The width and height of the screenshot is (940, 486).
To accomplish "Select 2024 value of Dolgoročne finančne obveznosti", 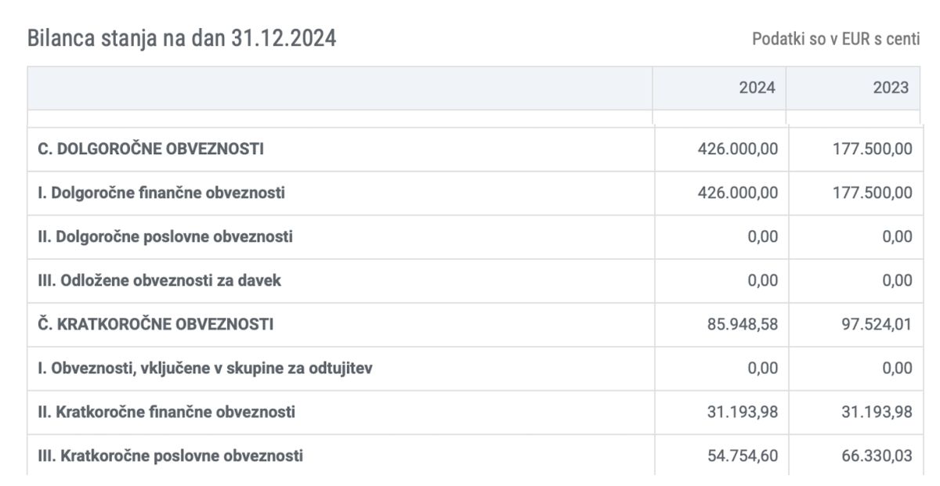I will click(x=737, y=193).
